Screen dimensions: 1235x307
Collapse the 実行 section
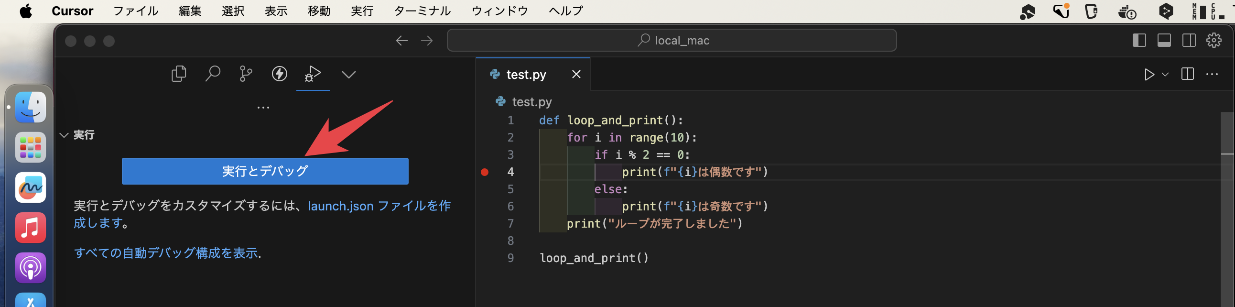64,135
